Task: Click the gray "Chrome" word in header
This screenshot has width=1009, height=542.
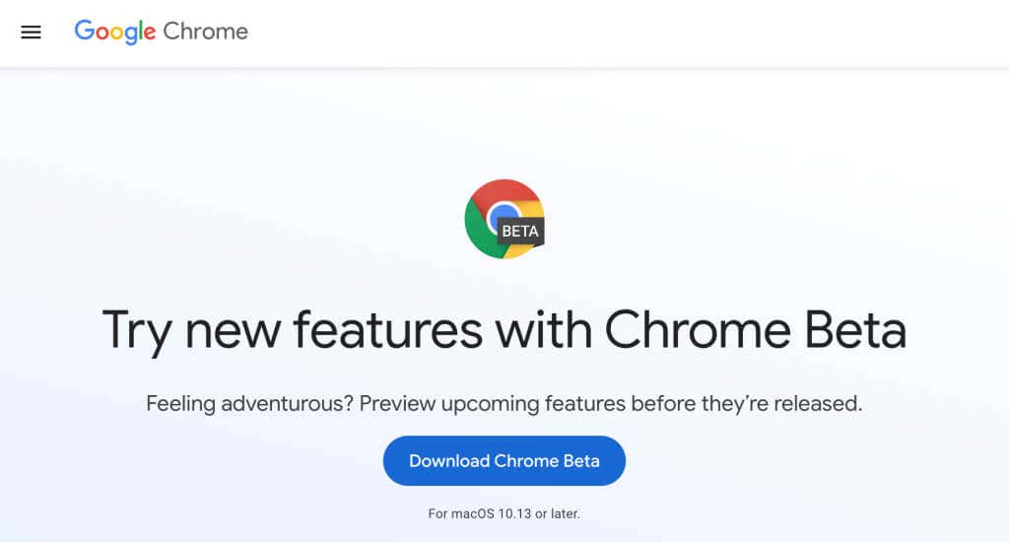Action: click(x=205, y=32)
